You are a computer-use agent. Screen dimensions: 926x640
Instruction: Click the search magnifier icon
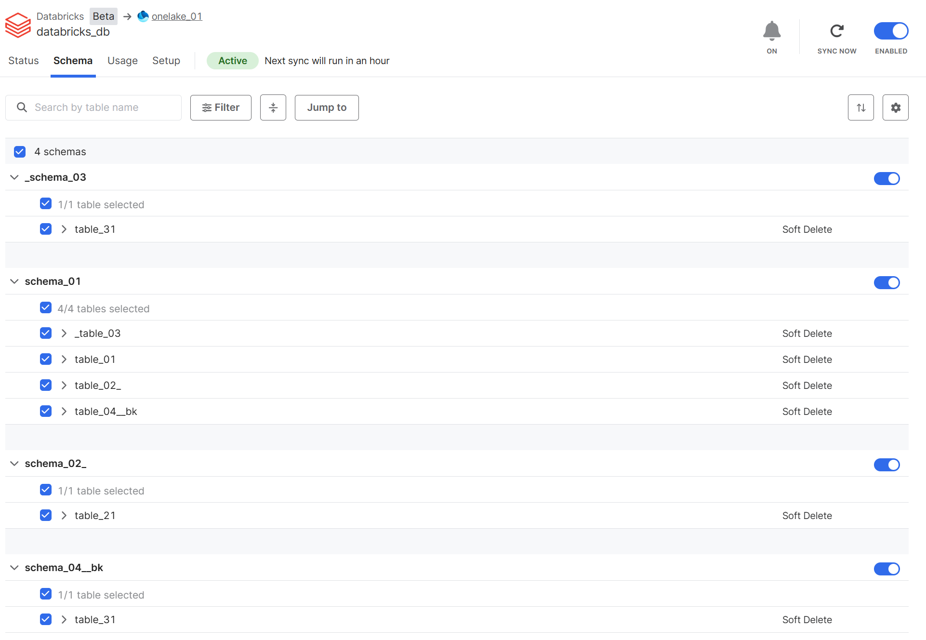tap(22, 107)
